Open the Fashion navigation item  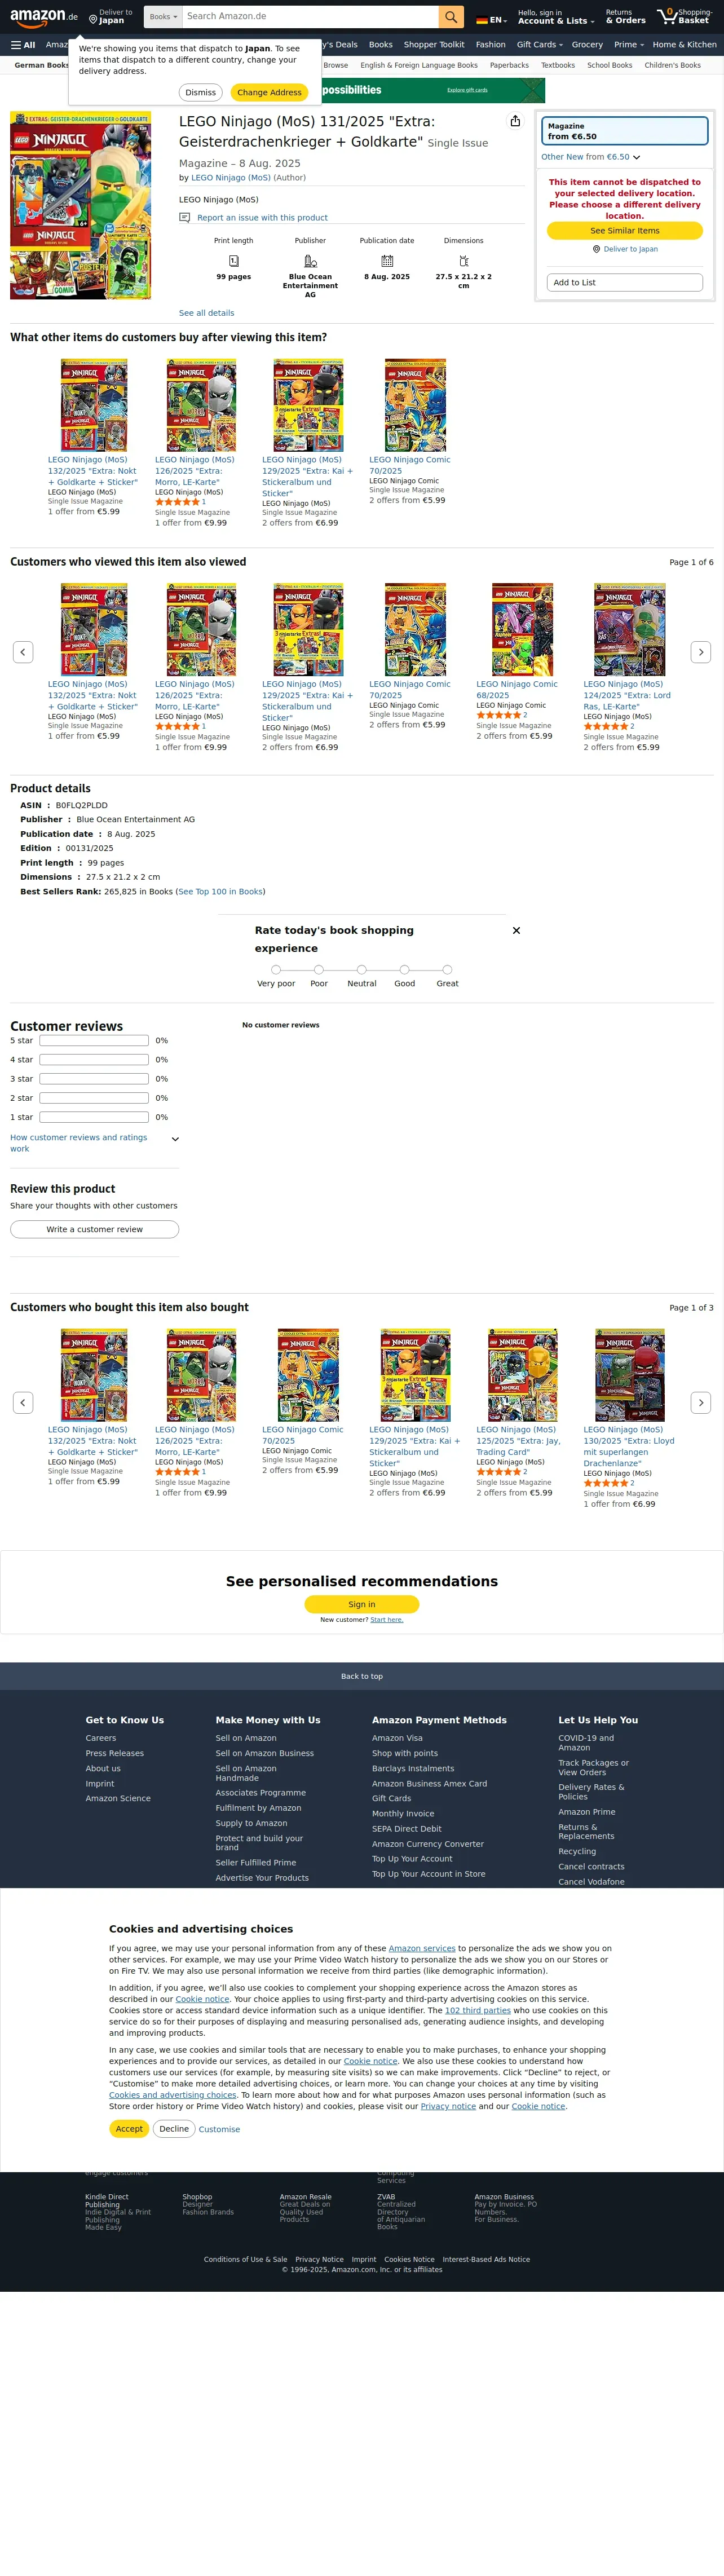(490, 45)
